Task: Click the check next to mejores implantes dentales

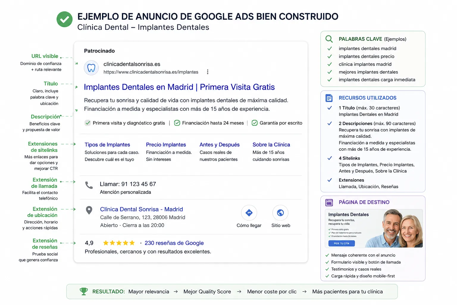Action: click(330, 72)
